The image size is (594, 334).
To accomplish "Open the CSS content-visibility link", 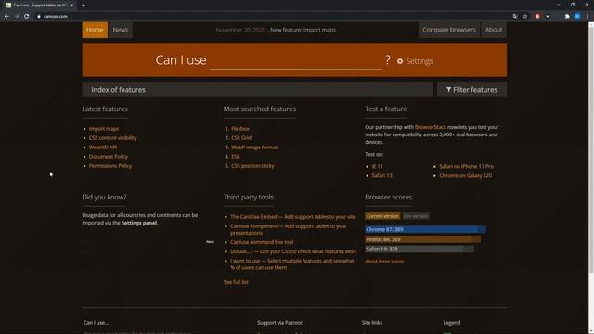I will [113, 138].
